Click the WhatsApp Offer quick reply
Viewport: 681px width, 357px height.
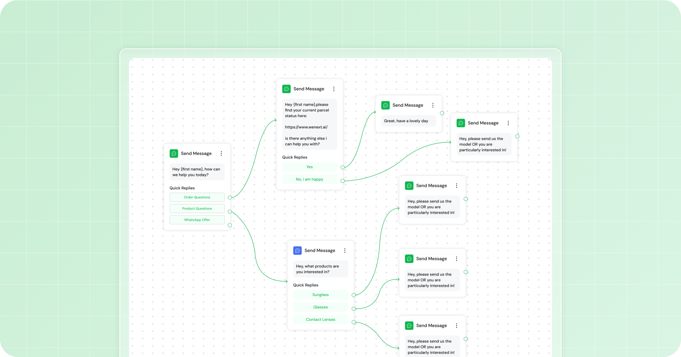(197, 220)
